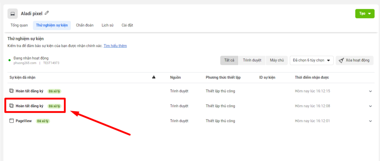Image resolution: width=380 pixels, height=161 pixels.
Task: Expand the event row received at 16:12:15
Action: click(x=370, y=91)
